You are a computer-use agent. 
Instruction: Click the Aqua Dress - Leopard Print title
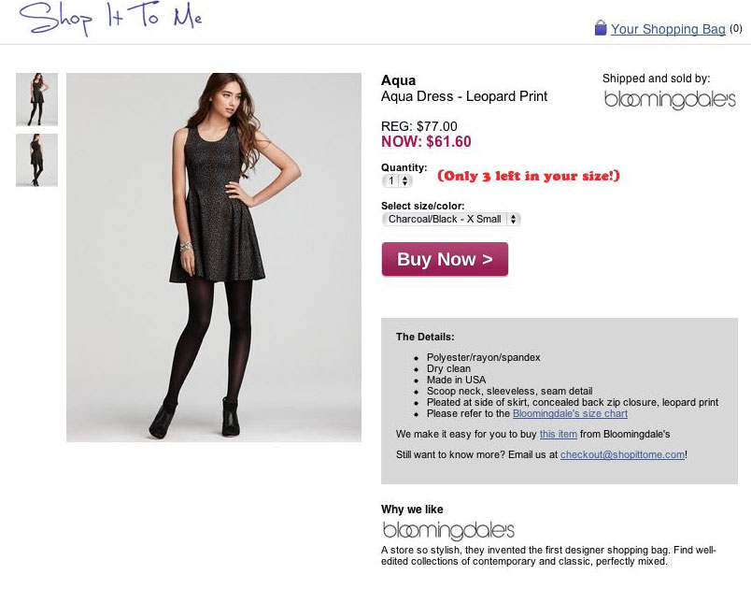click(464, 96)
